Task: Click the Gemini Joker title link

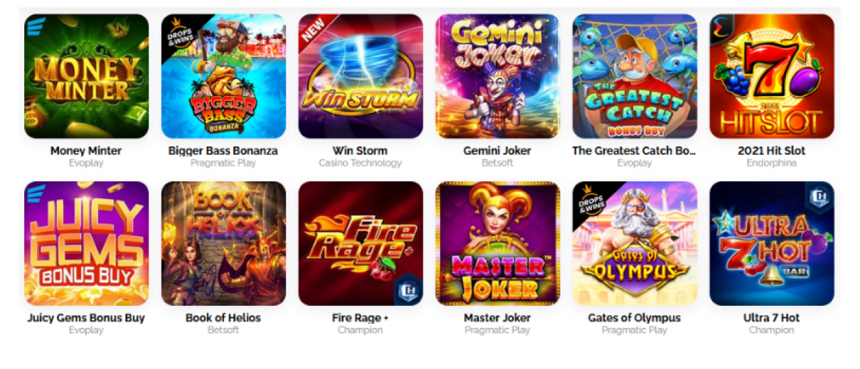Action: click(x=497, y=150)
